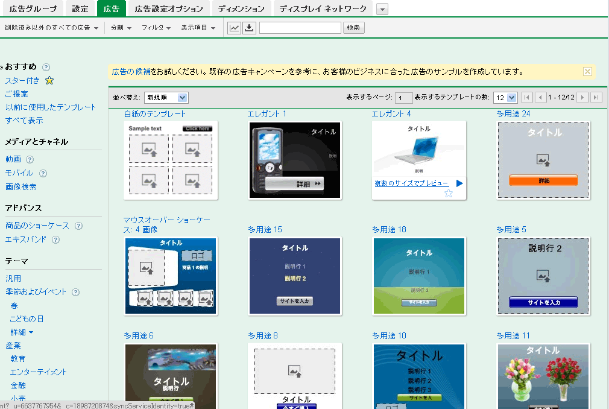Image resolution: width=609 pixels, height=409 pixels.
Task: Expand 詳細 under seasonal events
Action: coord(22,332)
